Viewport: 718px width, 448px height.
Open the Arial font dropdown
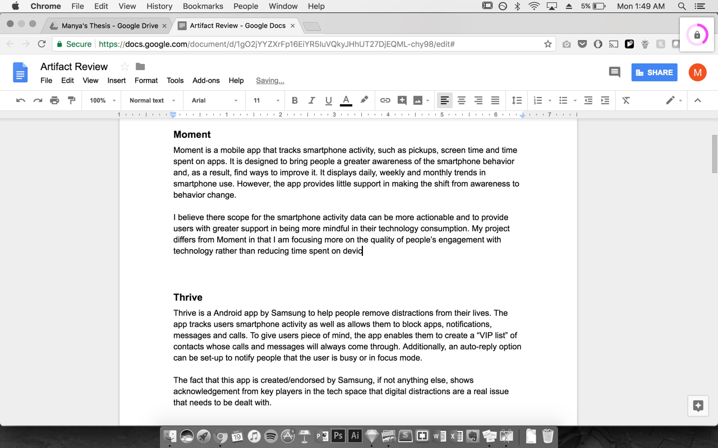tap(215, 100)
